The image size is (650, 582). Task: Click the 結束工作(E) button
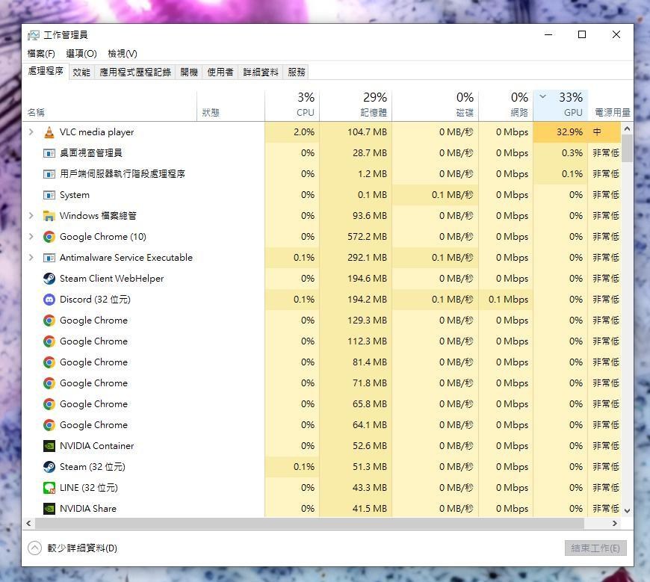[594, 548]
